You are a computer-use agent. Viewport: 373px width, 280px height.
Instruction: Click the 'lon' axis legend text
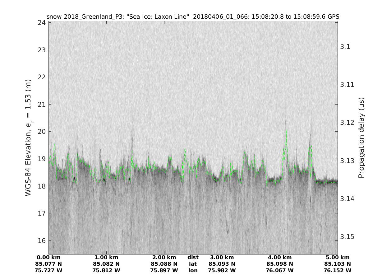[193, 271]
